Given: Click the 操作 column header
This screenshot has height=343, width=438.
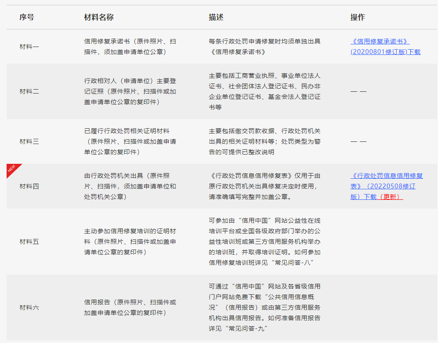Looking at the screenshot, I should [358, 17].
